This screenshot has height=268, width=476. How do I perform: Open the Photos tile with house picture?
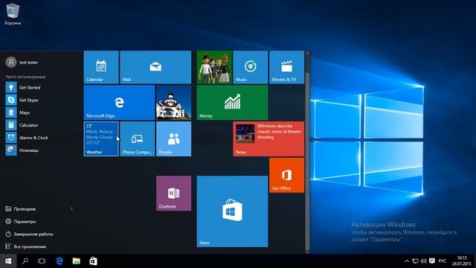tap(173, 103)
